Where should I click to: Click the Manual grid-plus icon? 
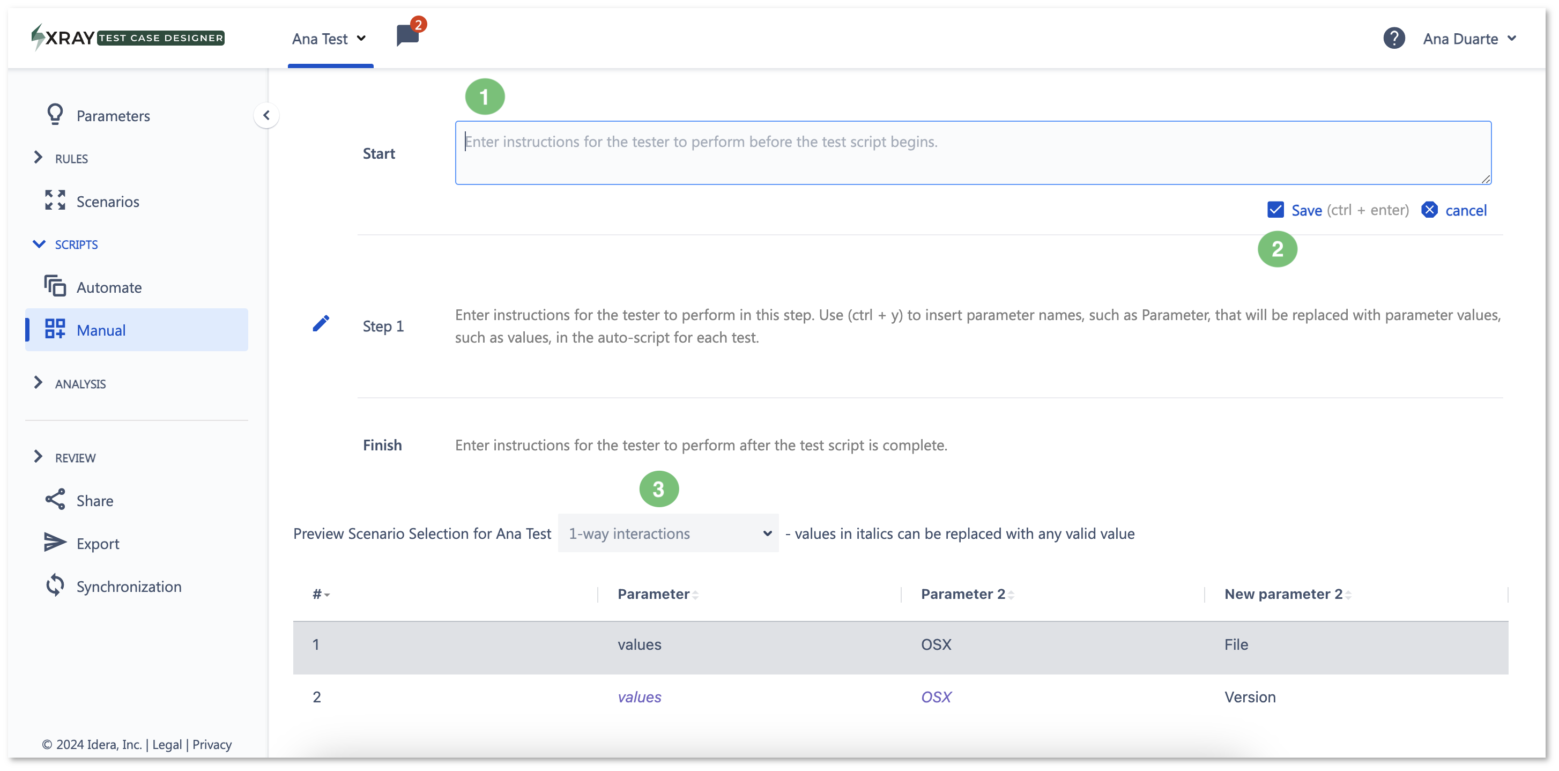pyautogui.click(x=55, y=329)
